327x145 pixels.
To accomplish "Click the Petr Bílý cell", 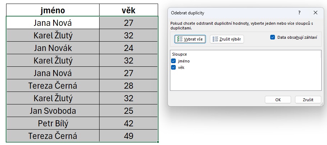I will (x=53, y=123).
